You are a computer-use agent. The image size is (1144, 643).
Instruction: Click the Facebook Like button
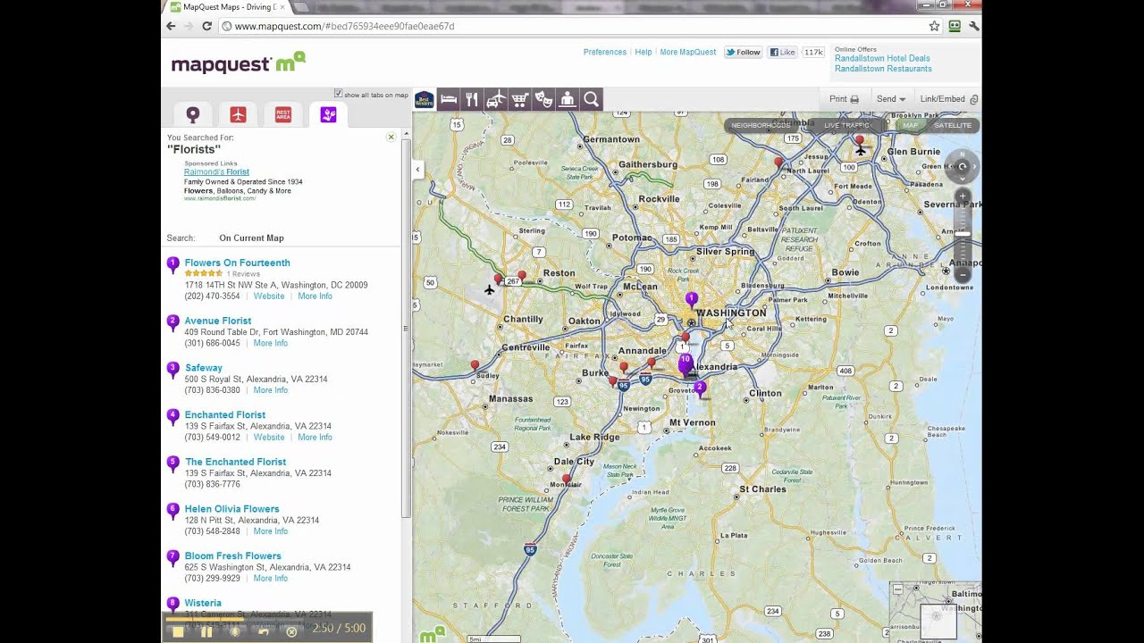tap(782, 52)
